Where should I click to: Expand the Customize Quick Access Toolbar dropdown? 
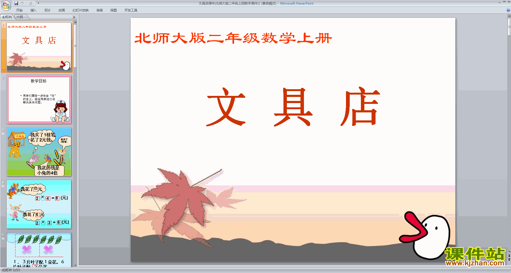coord(38,3)
